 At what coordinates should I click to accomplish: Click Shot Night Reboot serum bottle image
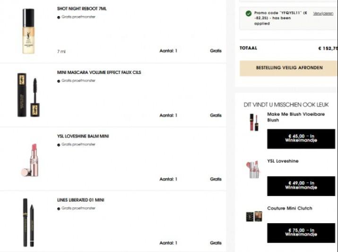coord(28,31)
